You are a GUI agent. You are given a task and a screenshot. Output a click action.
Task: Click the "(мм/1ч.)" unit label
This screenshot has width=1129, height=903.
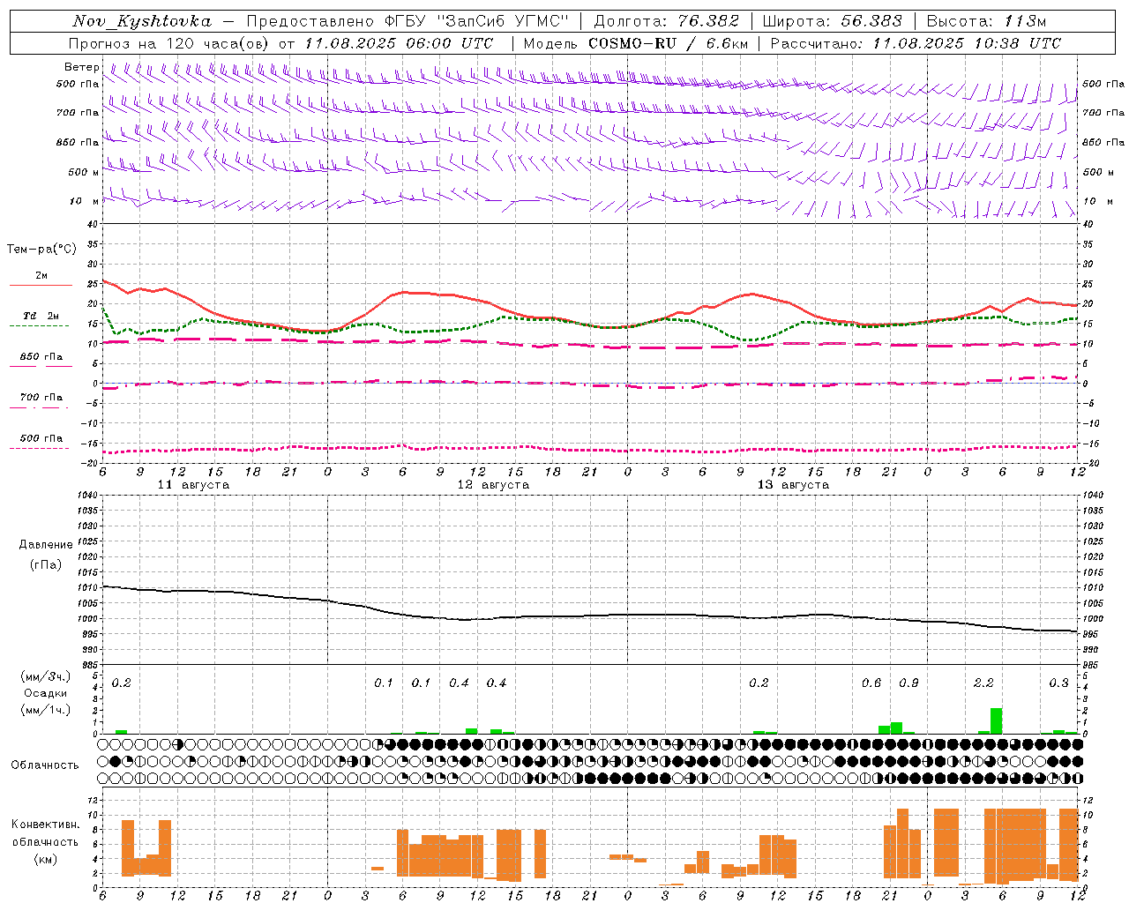pyautogui.click(x=45, y=710)
